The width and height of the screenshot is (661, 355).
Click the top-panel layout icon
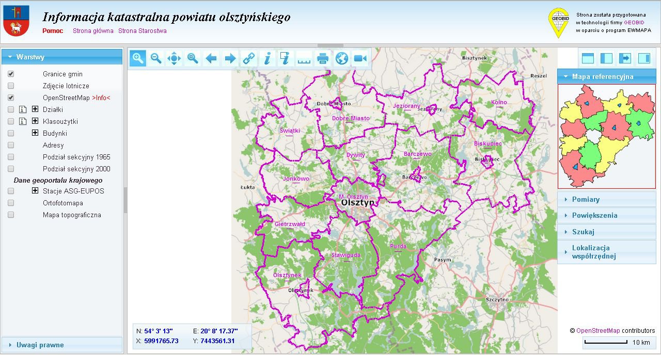pyautogui.click(x=588, y=58)
